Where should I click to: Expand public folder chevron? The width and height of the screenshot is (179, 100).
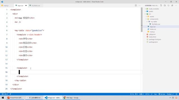point(145,11)
